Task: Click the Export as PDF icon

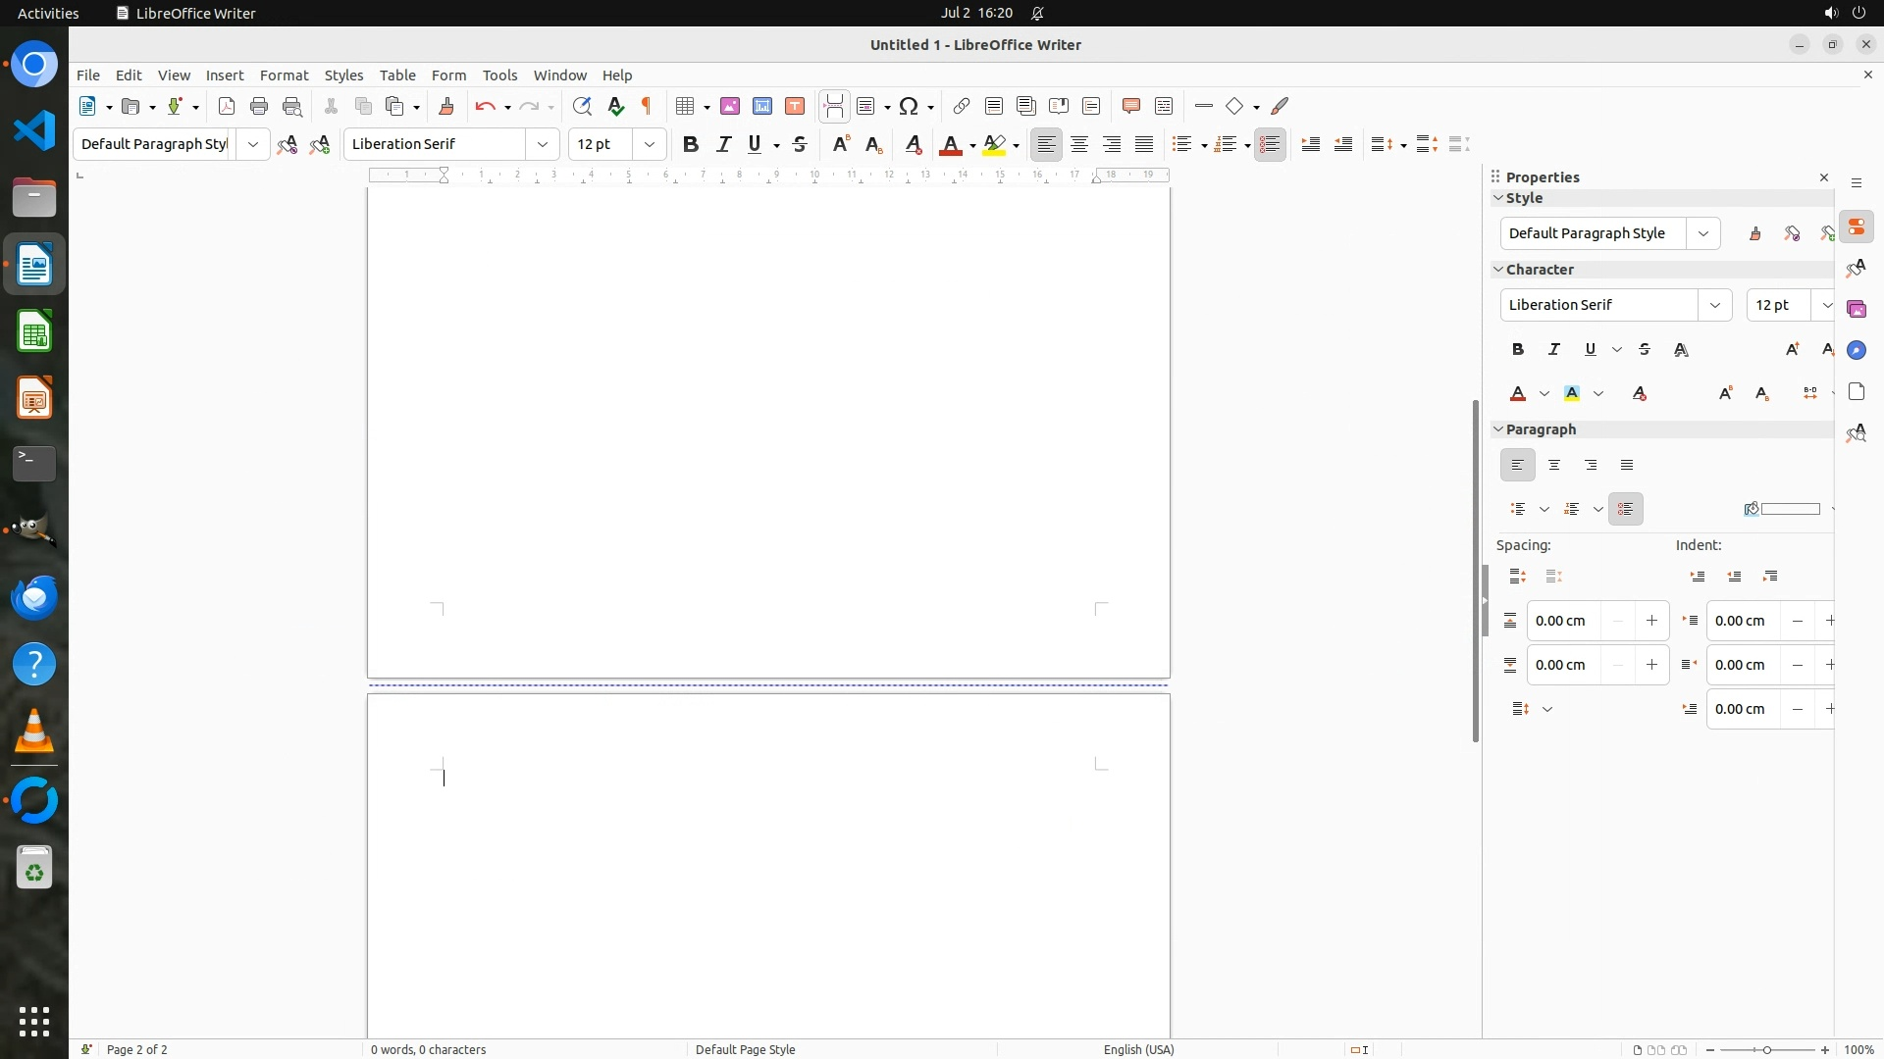Action: (227, 106)
